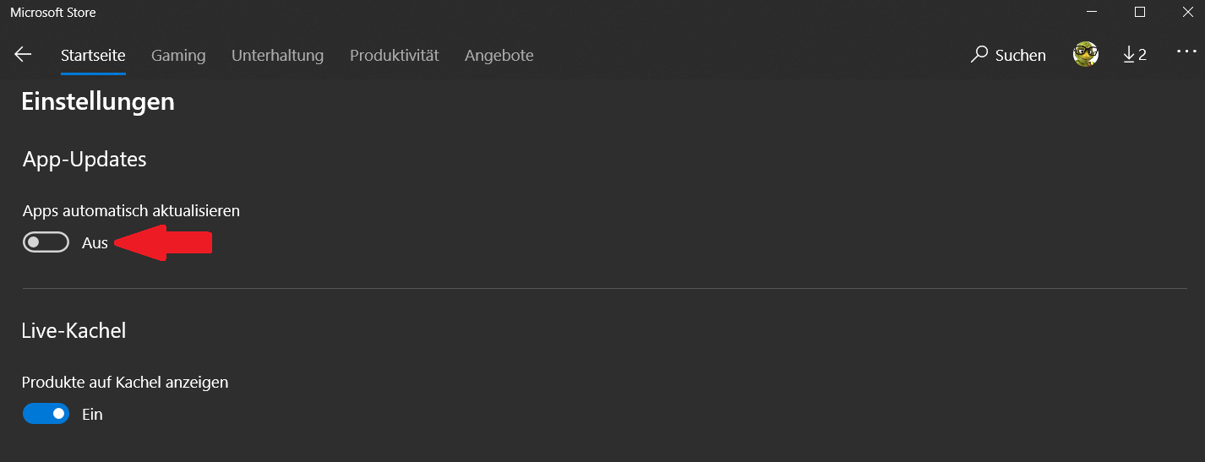Click the App-Updates section heading
1205x462 pixels.
pos(85,160)
